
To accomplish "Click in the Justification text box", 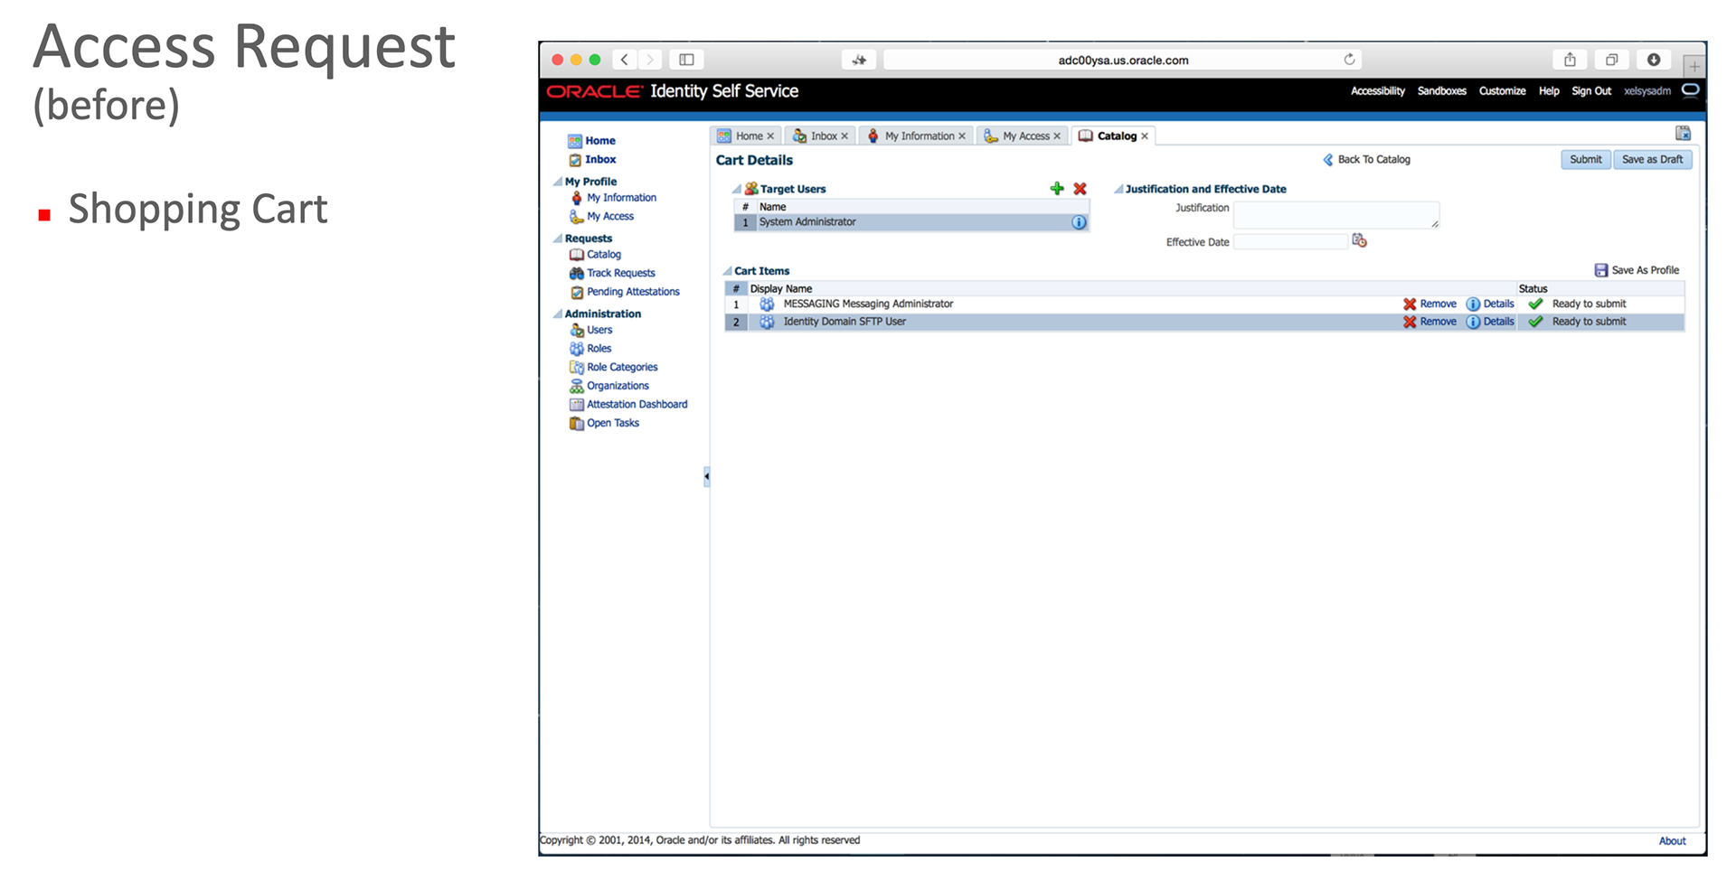I will tap(1336, 215).
